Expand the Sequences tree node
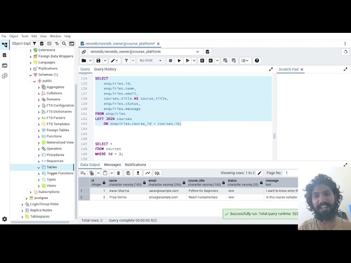This screenshot has height=263, width=351. click(x=39, y=161)
